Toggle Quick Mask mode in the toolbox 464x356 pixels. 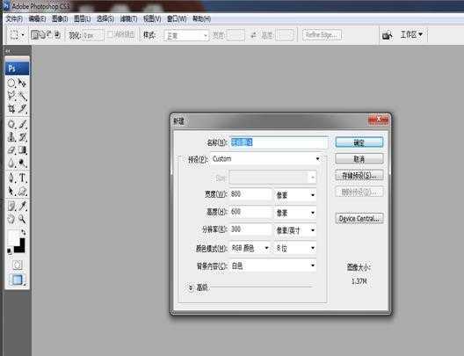[x=18, y=265]
